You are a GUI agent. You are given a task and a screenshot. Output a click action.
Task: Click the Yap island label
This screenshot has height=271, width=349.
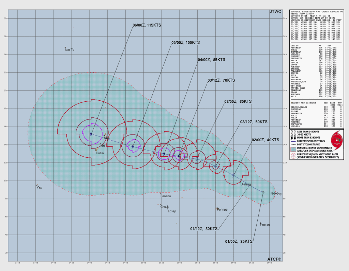(x=40, y=187)
